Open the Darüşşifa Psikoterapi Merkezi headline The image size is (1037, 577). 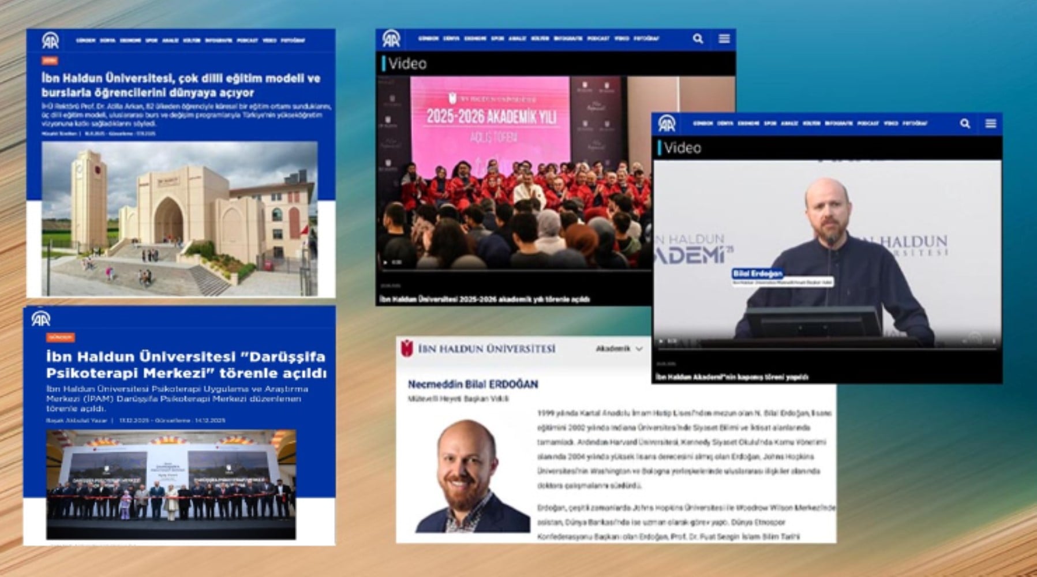tap(186, 364)
